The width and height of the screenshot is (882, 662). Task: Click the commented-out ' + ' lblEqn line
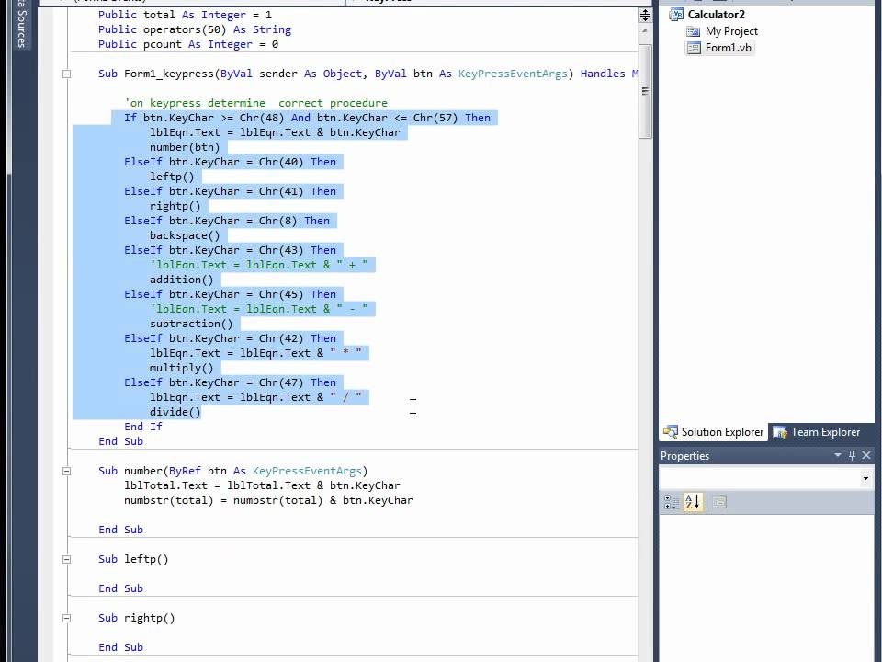coord(259,265)
